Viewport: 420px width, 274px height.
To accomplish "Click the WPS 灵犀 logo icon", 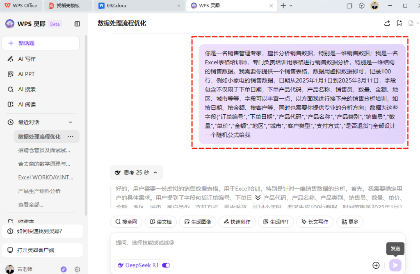I will [x=10, y=24].
